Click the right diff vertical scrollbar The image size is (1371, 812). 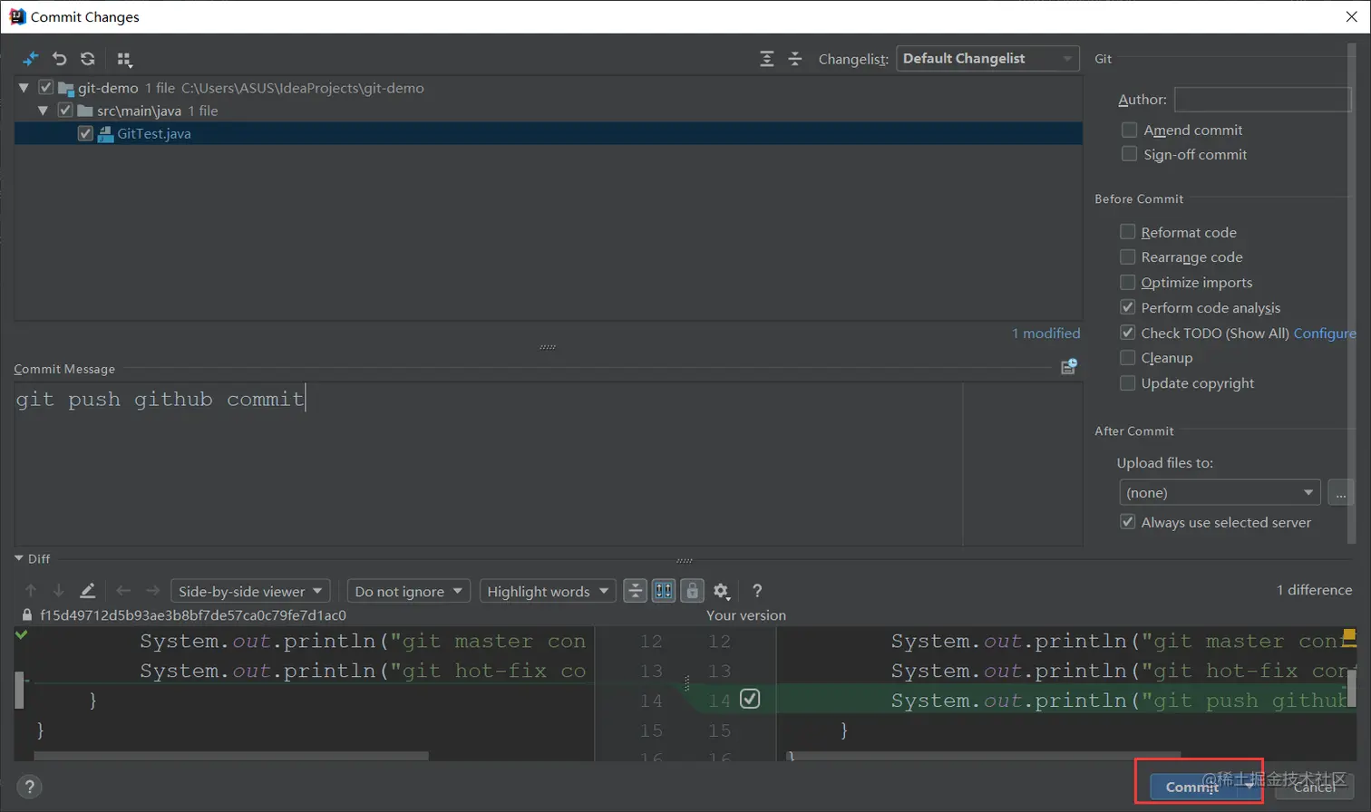tap(1351, 689)
